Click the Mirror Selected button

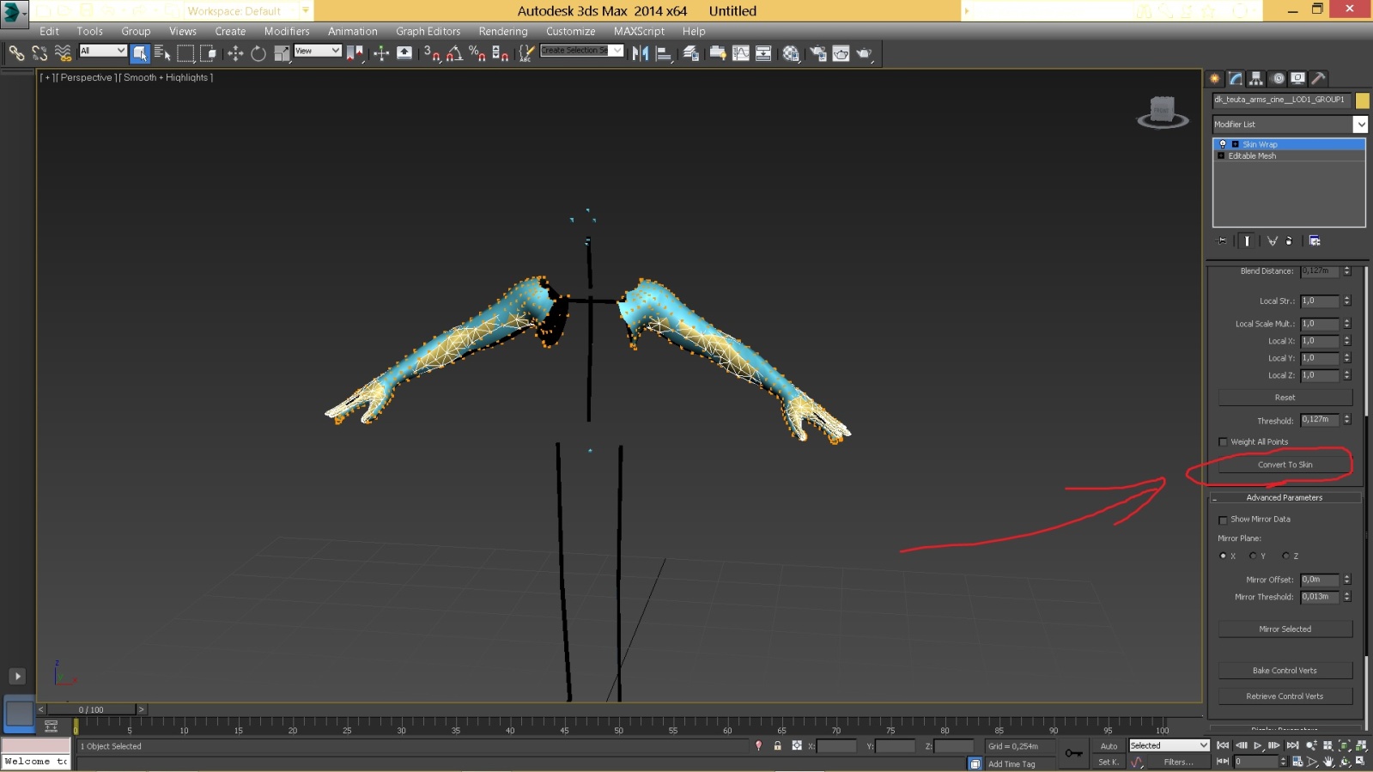[1285, 629]
